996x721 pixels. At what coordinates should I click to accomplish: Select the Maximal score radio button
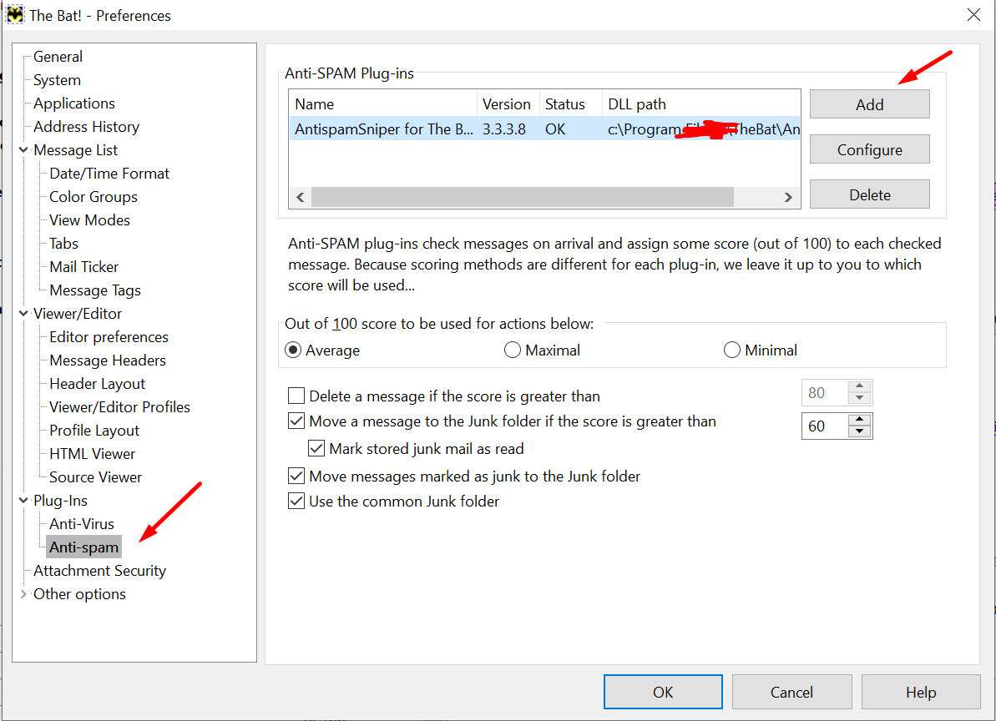pyautogui.click(x=513, y=350)
